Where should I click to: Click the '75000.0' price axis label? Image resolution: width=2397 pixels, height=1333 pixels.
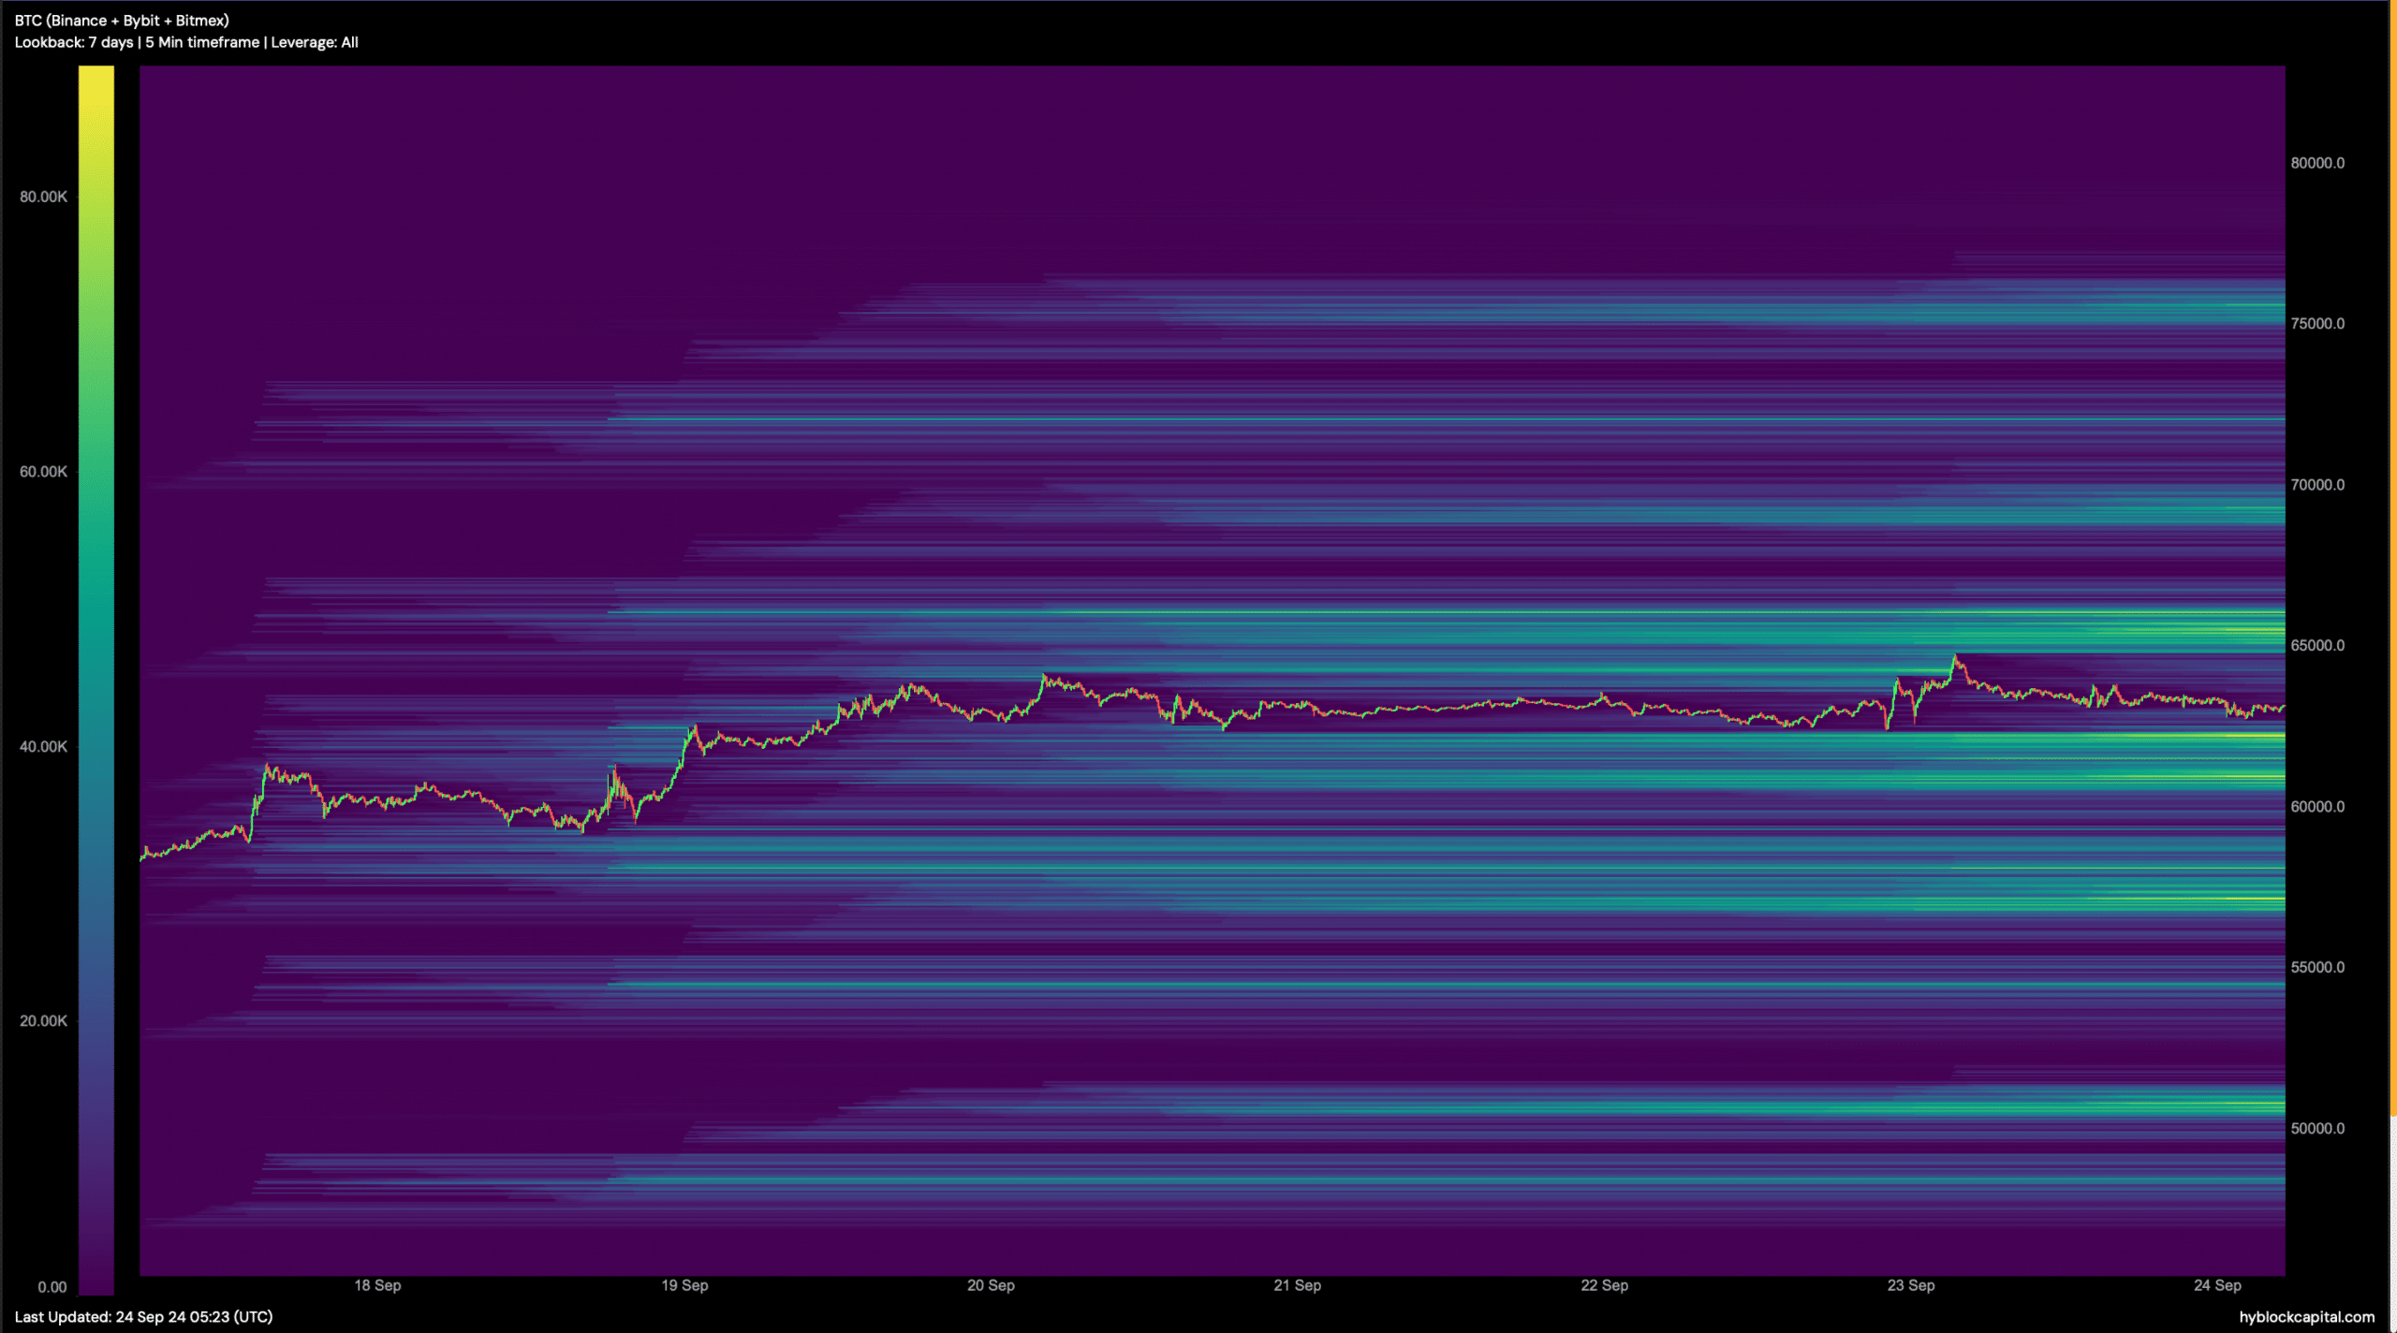[x=2318, y=324]
